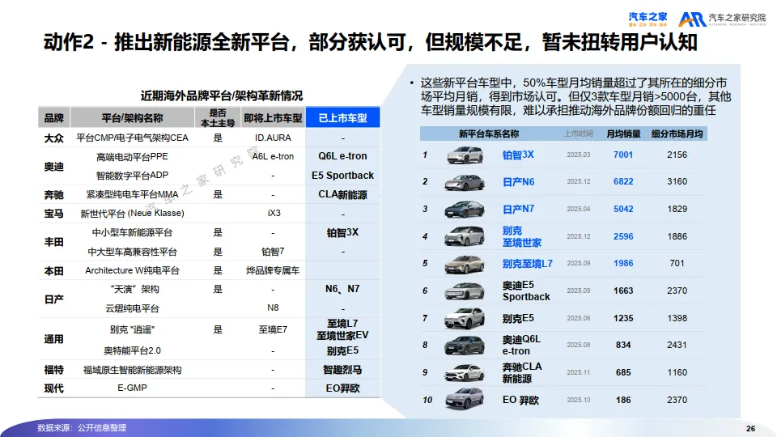Click the 奥特能平台2.0 platform name
Screen dimensions: 777x437
[132, 350]
